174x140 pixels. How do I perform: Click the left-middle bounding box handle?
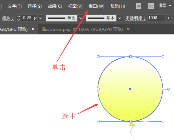pyautogui.click(x=98, y=89)
